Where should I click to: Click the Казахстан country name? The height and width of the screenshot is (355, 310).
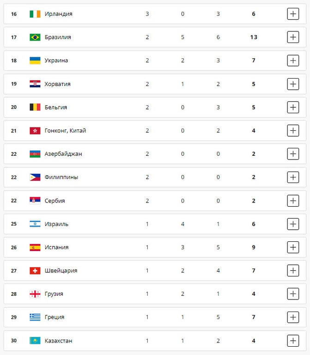pos(58,341)
